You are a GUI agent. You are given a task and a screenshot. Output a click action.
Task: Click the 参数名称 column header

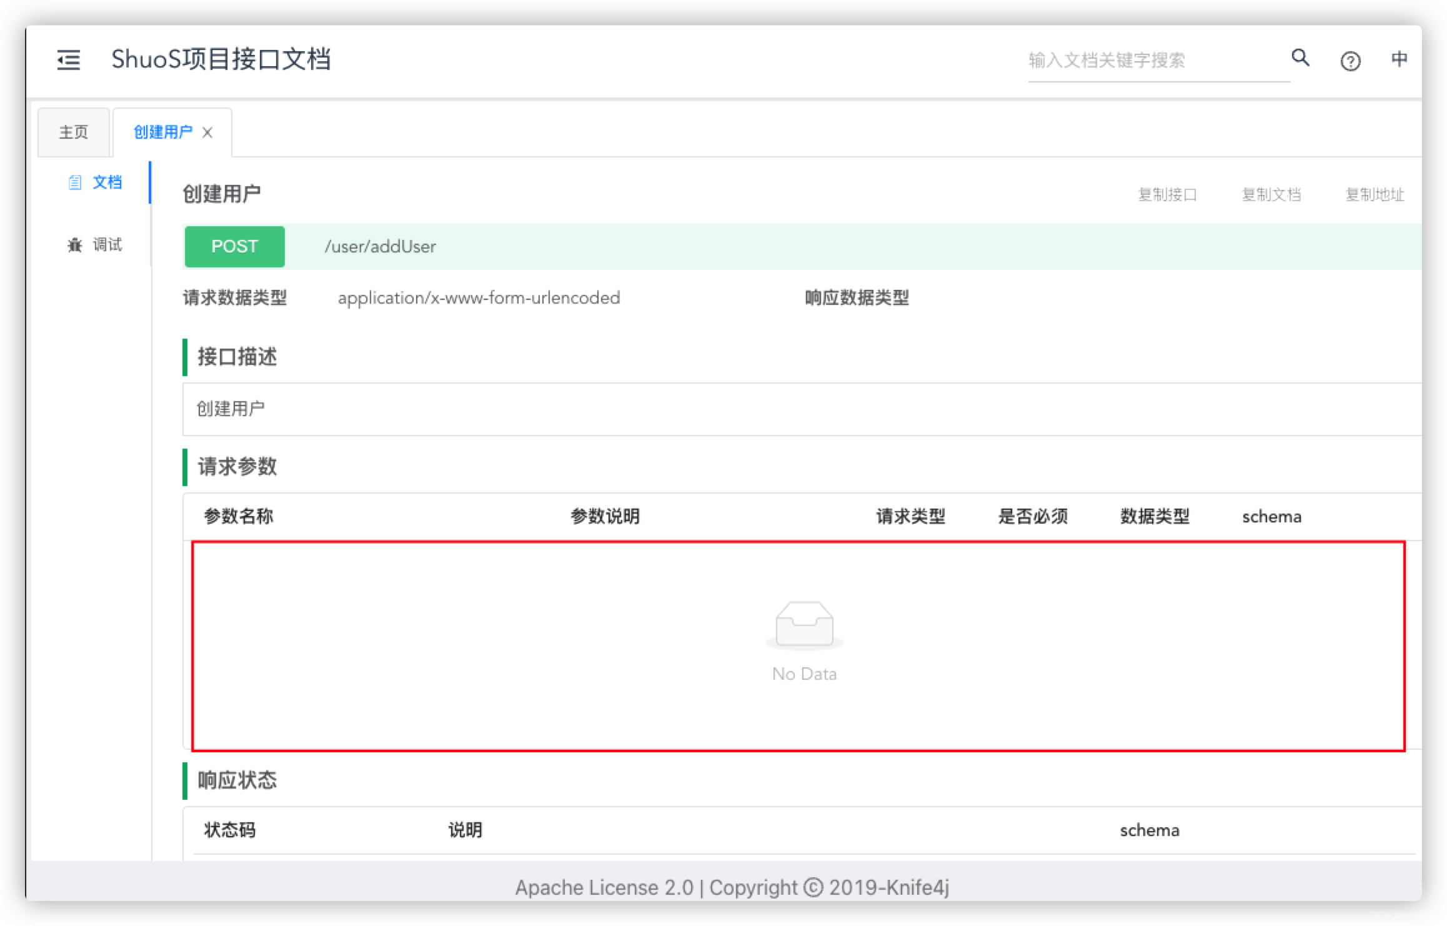(x=239, y=517)
